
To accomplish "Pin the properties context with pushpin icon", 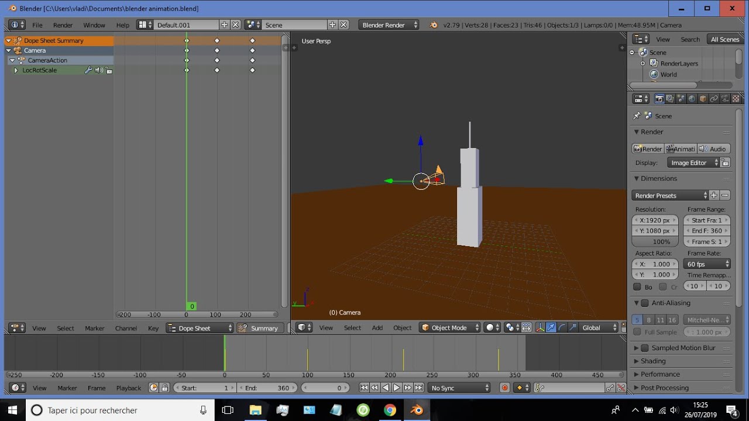I will tap(637, 116).
